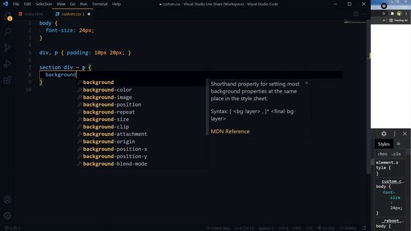Click the VS Code logo icon

coord(5,4)
